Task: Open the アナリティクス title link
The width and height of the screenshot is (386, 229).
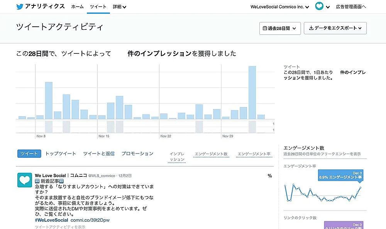Action: click(45, 7)
